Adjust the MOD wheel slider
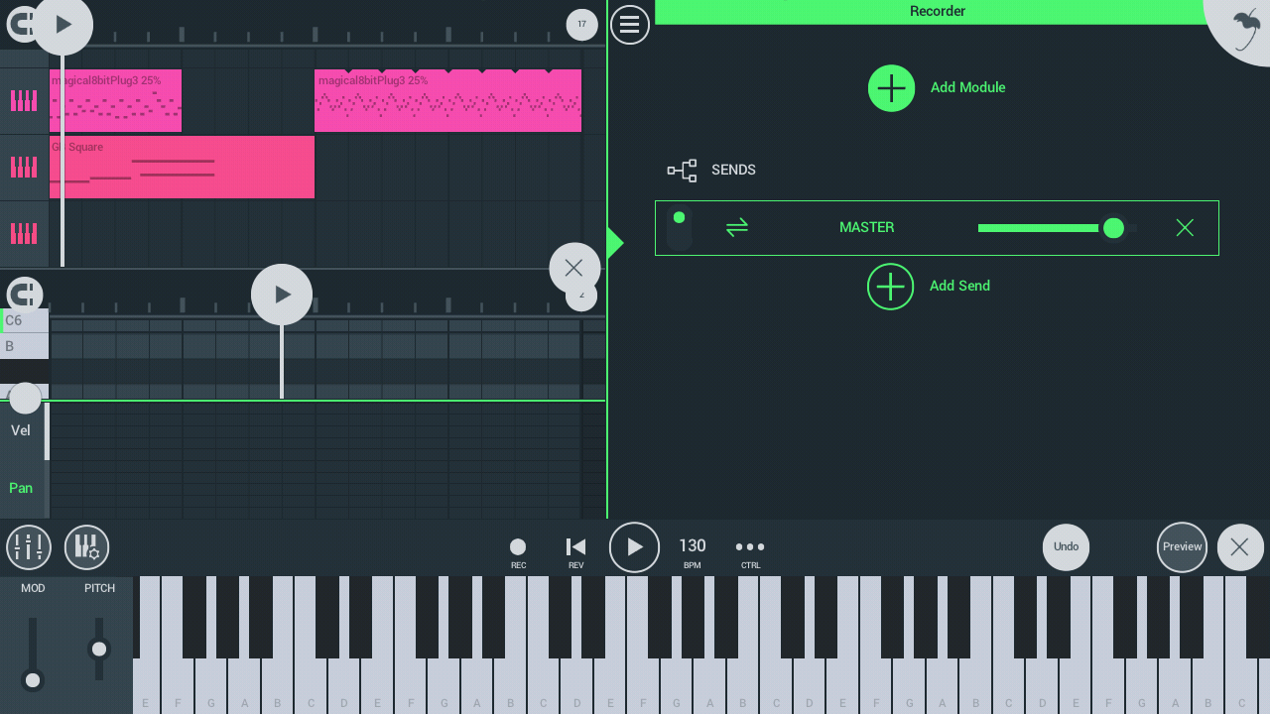This screenshot has width=1270, height=714. tap(33, 653)
